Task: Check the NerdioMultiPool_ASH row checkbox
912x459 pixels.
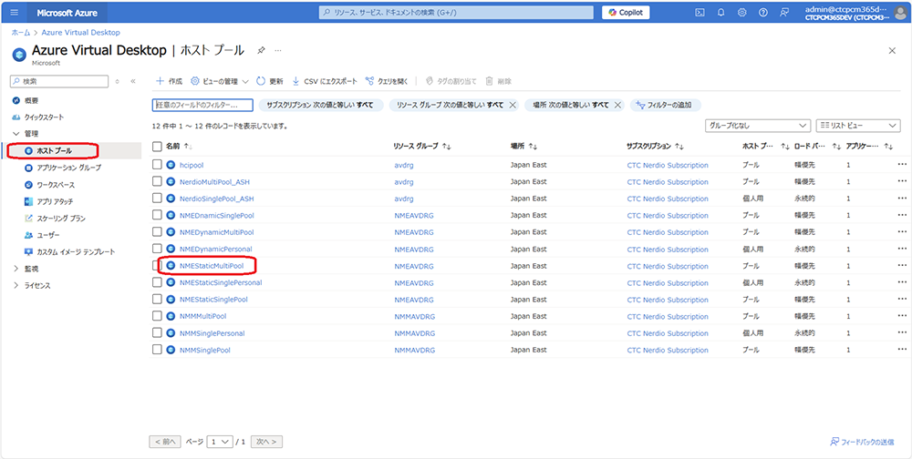Action: pyautogui.click(x=157, y=182)
